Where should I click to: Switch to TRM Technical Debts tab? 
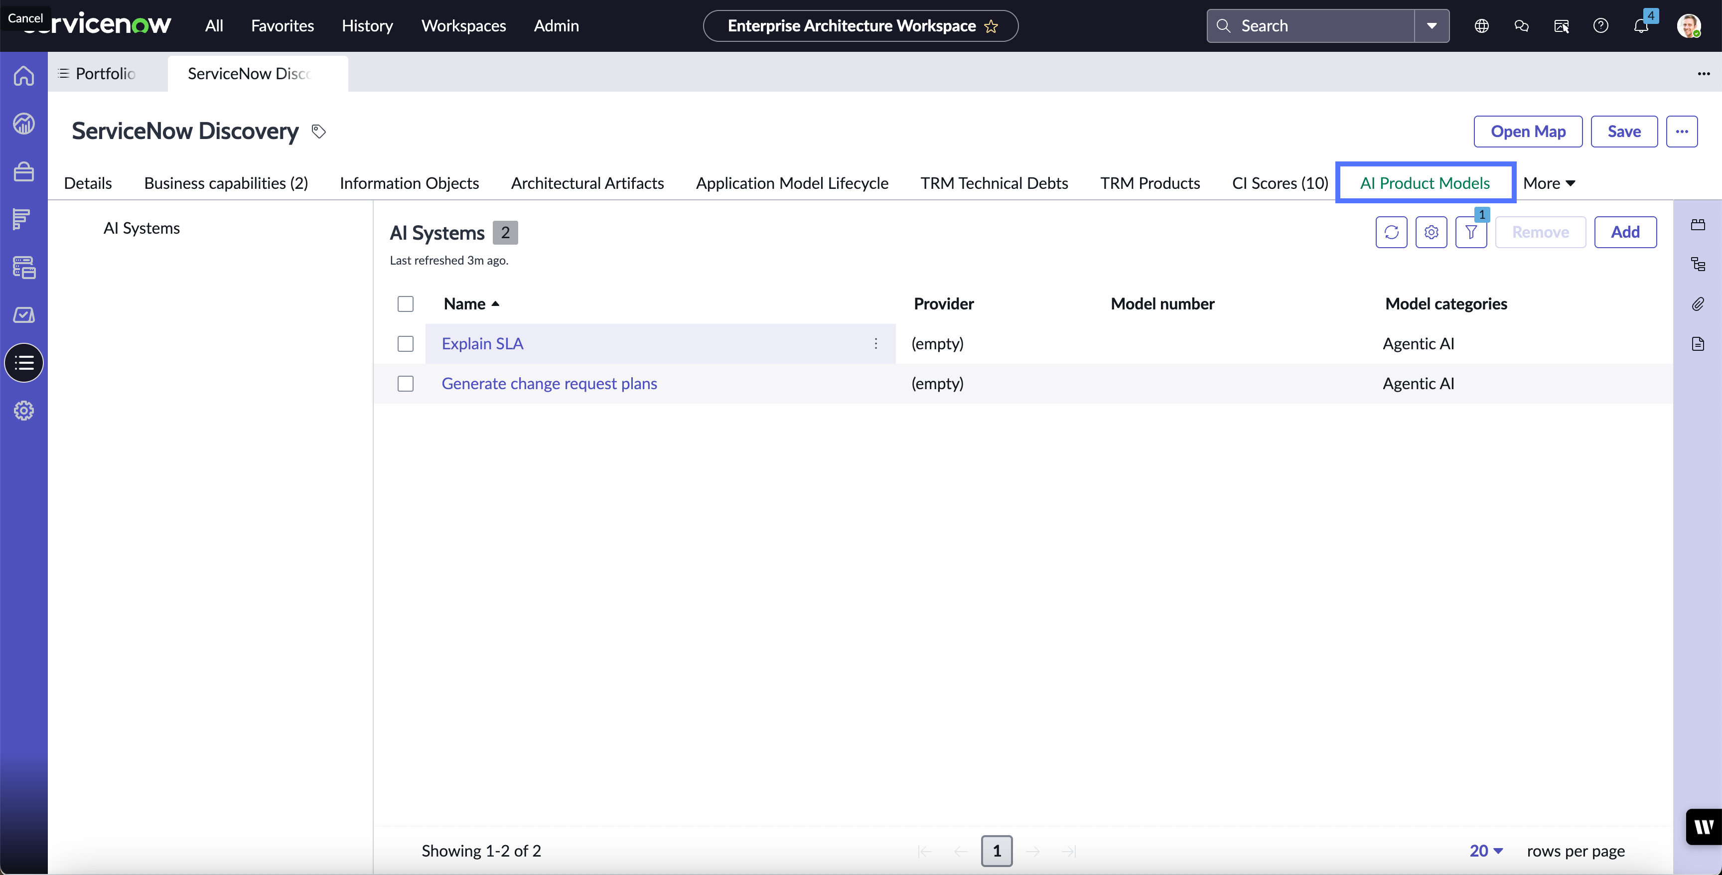click(x=994, y=183)
